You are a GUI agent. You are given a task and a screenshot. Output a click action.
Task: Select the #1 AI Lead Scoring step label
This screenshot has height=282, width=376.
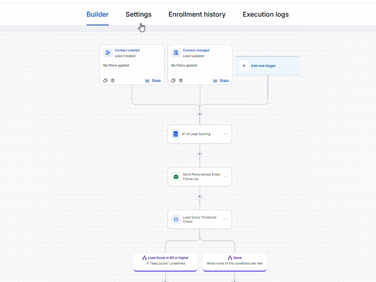[196, 134]
